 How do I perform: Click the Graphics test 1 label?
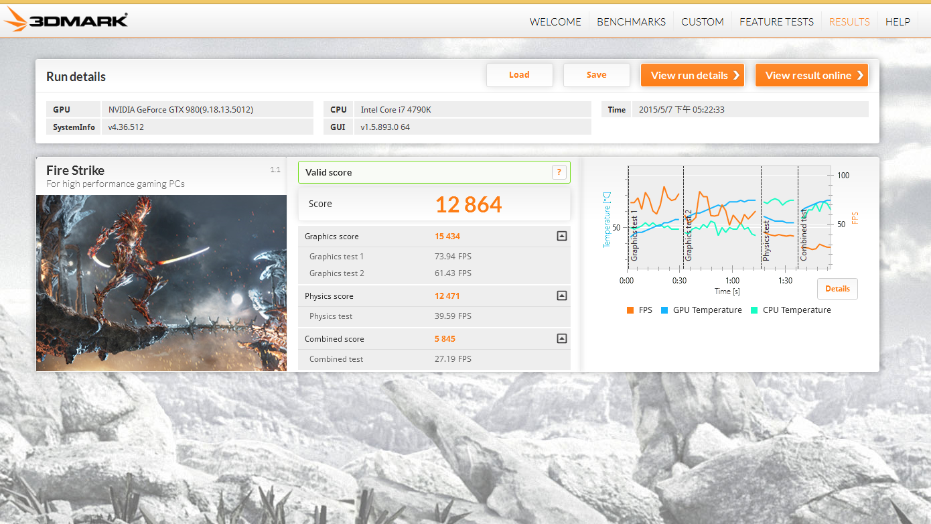[336, 257]
